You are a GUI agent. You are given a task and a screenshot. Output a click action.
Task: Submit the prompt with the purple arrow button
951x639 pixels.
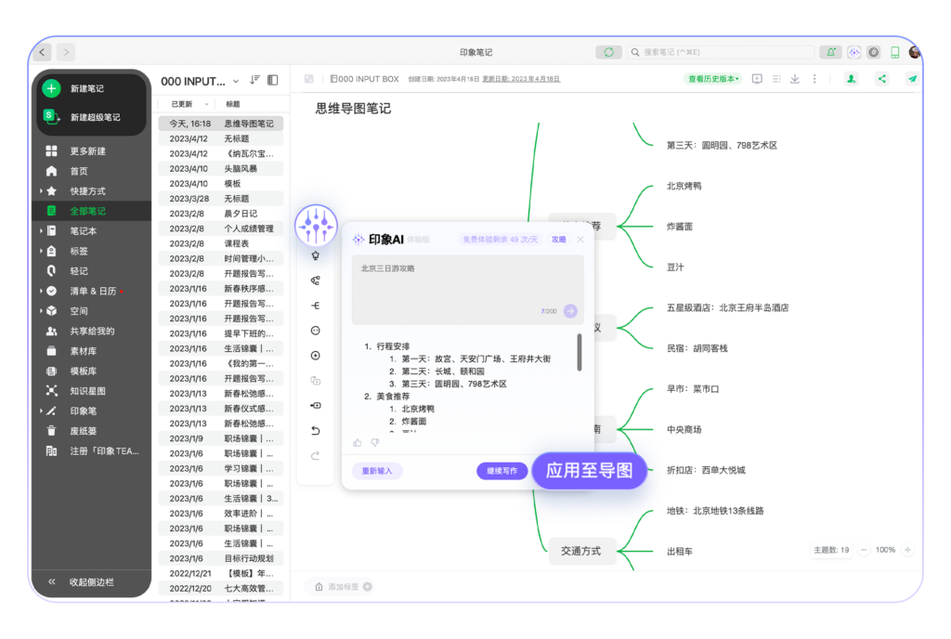(x=570, y=311)
